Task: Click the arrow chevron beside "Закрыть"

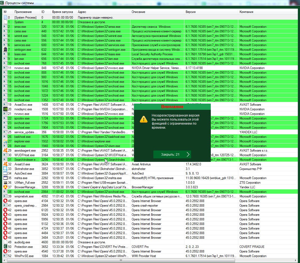Action: [188, 155]
